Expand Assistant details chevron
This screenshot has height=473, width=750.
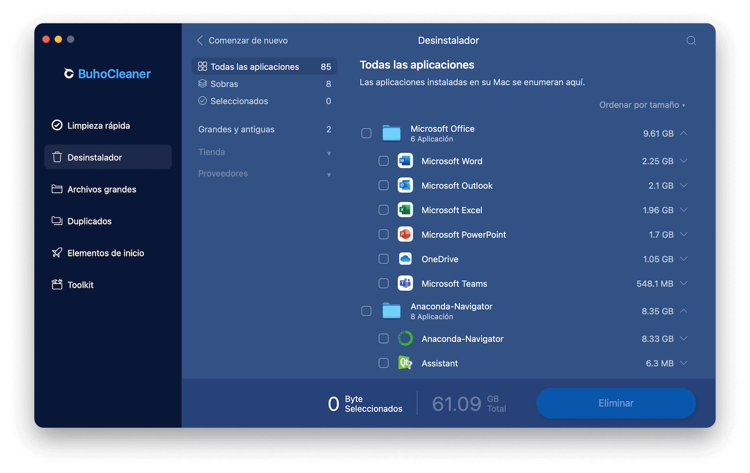[x=684, y=363]
